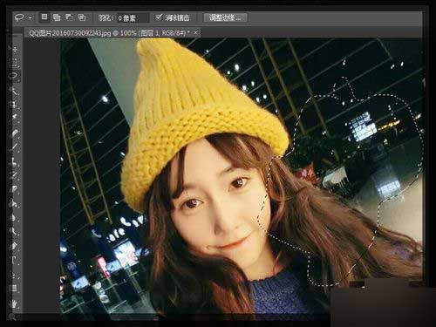Screen dimensions: 436x327
Task: Select the Paint Bucket fill tool
Action: coord(14,203)
